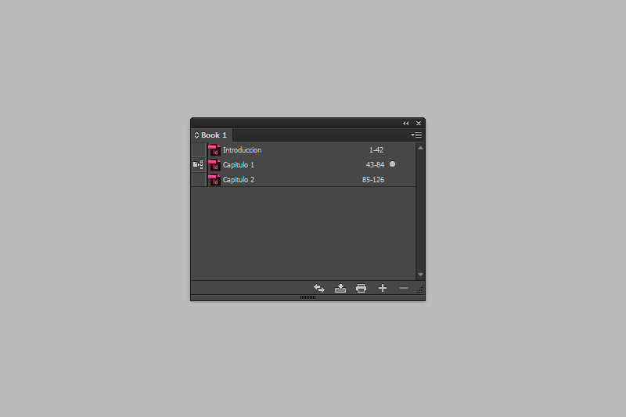Click style source indicator beside Capitulo 1
Screen dimensions: 626x417
tap(199, 165)
